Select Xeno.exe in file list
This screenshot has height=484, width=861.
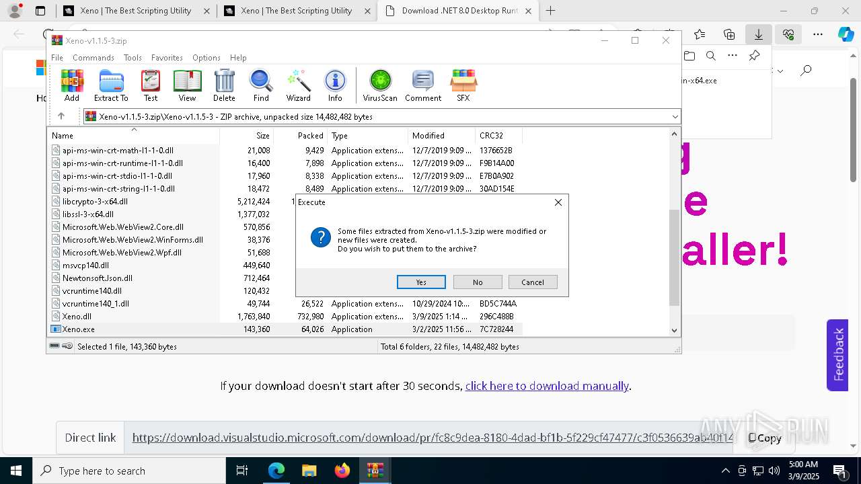click(285, 329)
